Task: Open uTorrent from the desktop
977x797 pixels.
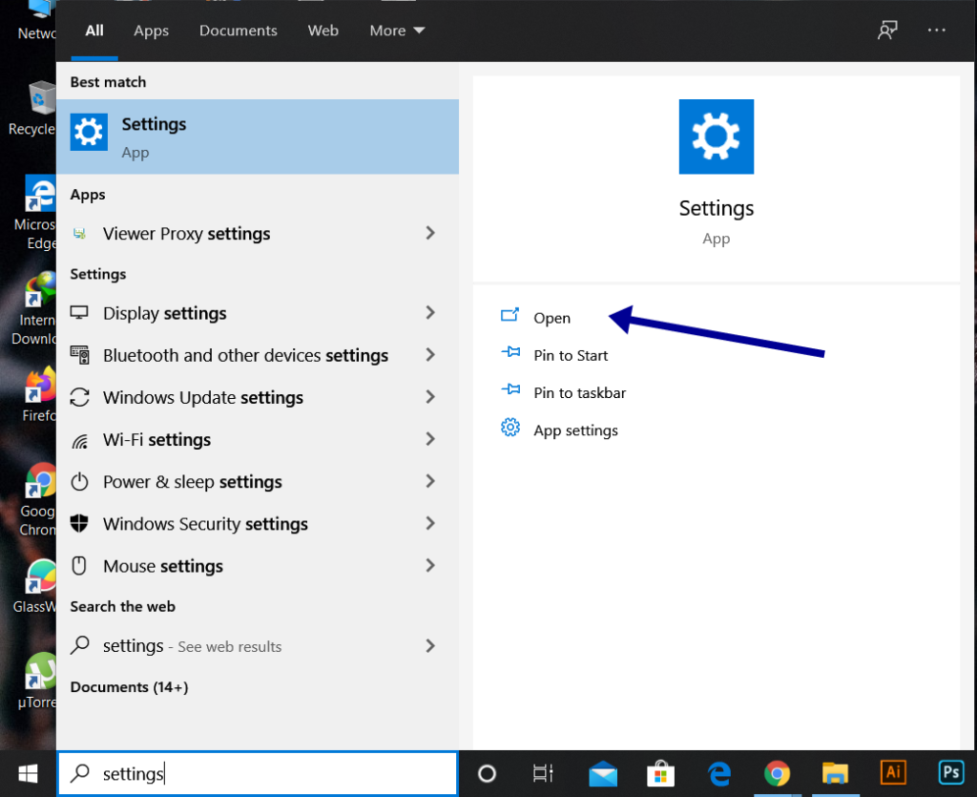Action: (x=40, y=678)
